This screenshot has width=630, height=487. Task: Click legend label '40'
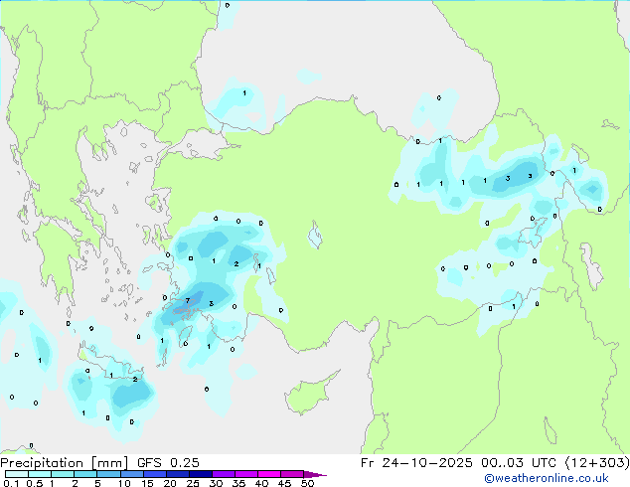pyautogui.click(x=261, y=483)
